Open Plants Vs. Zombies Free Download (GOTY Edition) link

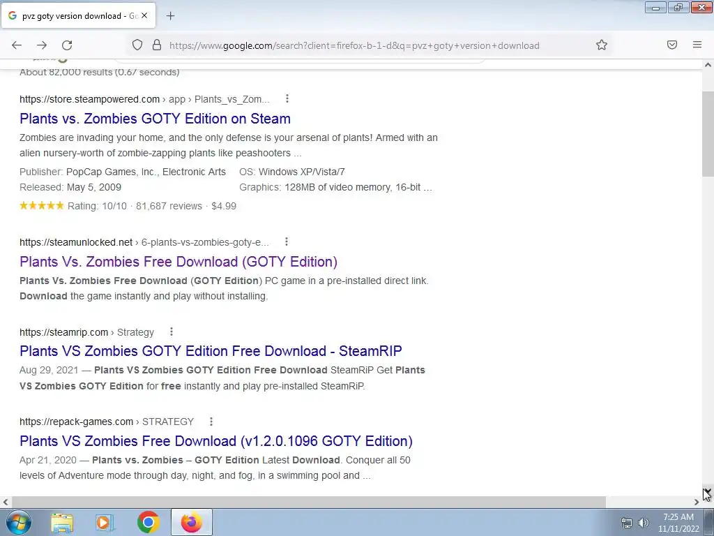tap(178, 262)
